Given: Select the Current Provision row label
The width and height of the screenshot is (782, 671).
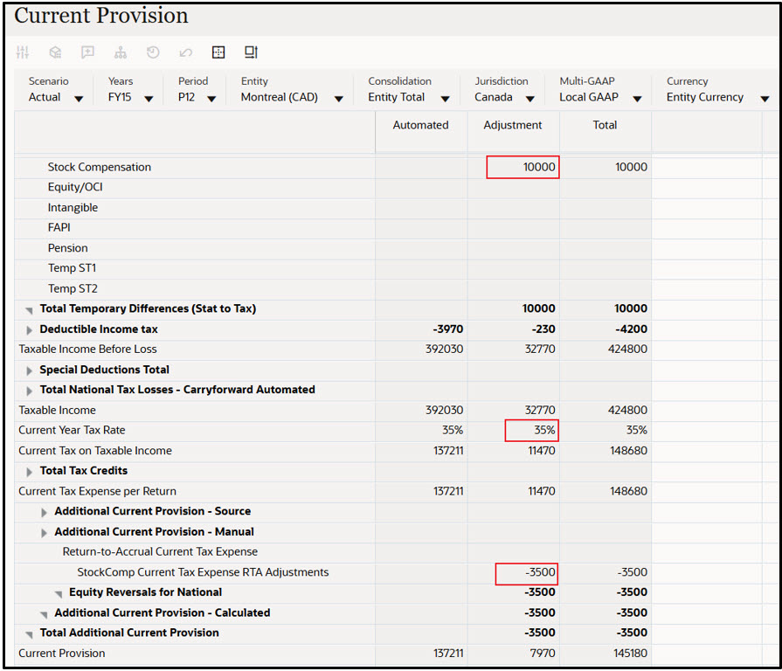Looking at the screenshot, I should (x=62, y=653).
